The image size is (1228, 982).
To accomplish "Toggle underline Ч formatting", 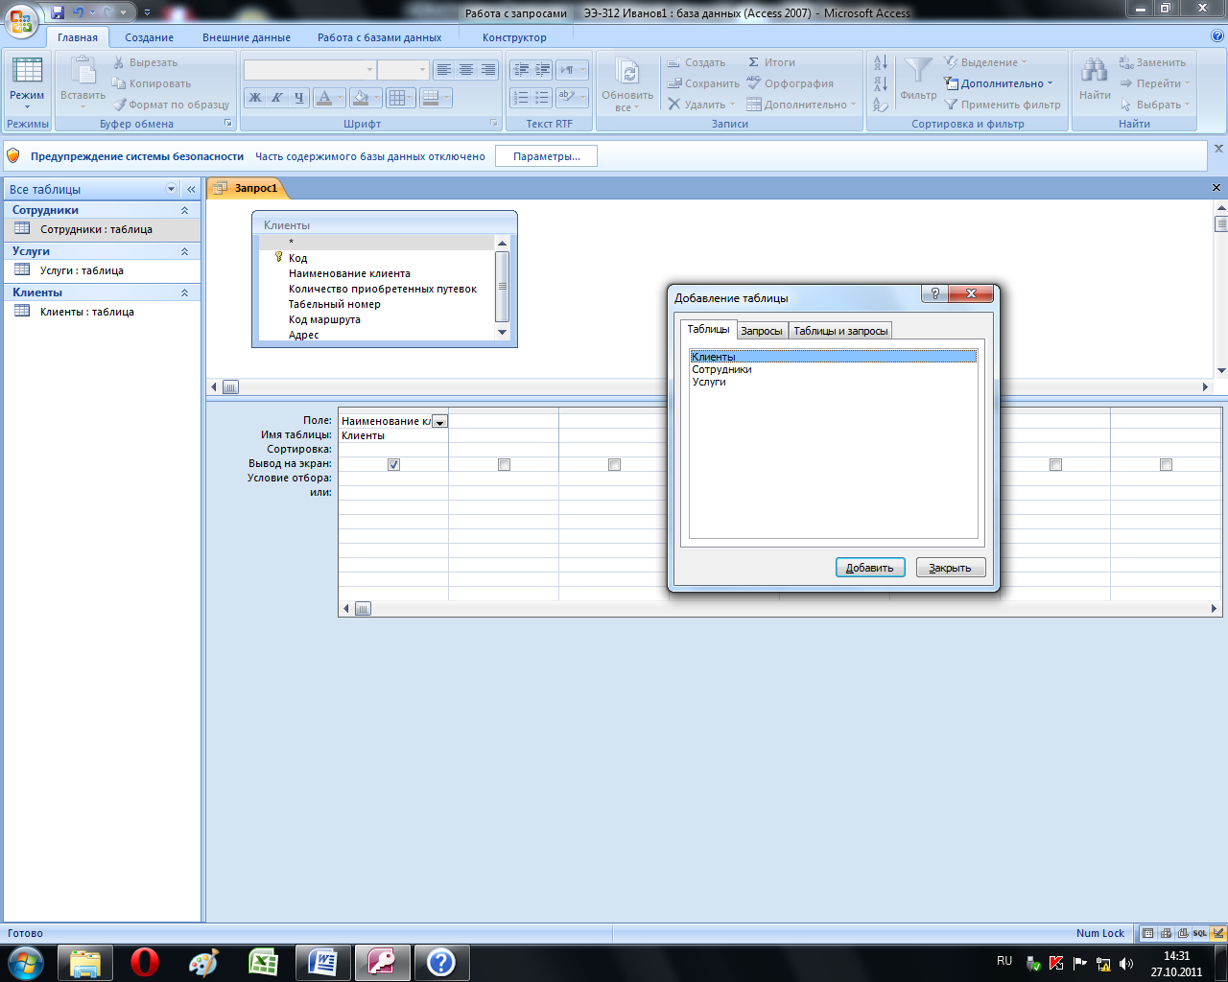I will (299, 97).
